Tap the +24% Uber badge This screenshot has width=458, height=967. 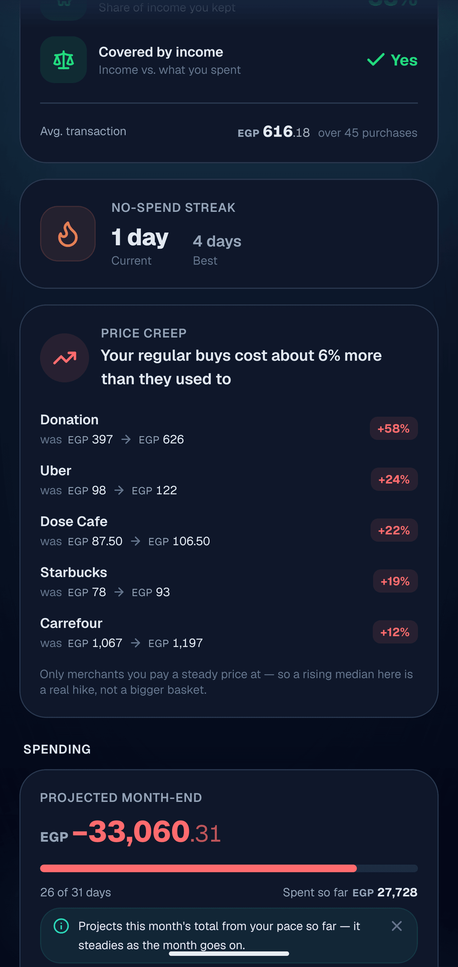394,479
